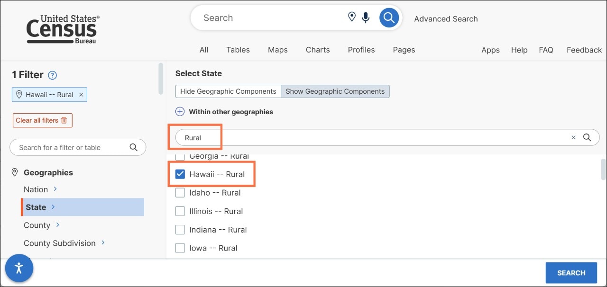This screenshot has height=287, width=607.
Task: Check the Iowa -- Rural checkbox
Action: (x=180, y=248)
